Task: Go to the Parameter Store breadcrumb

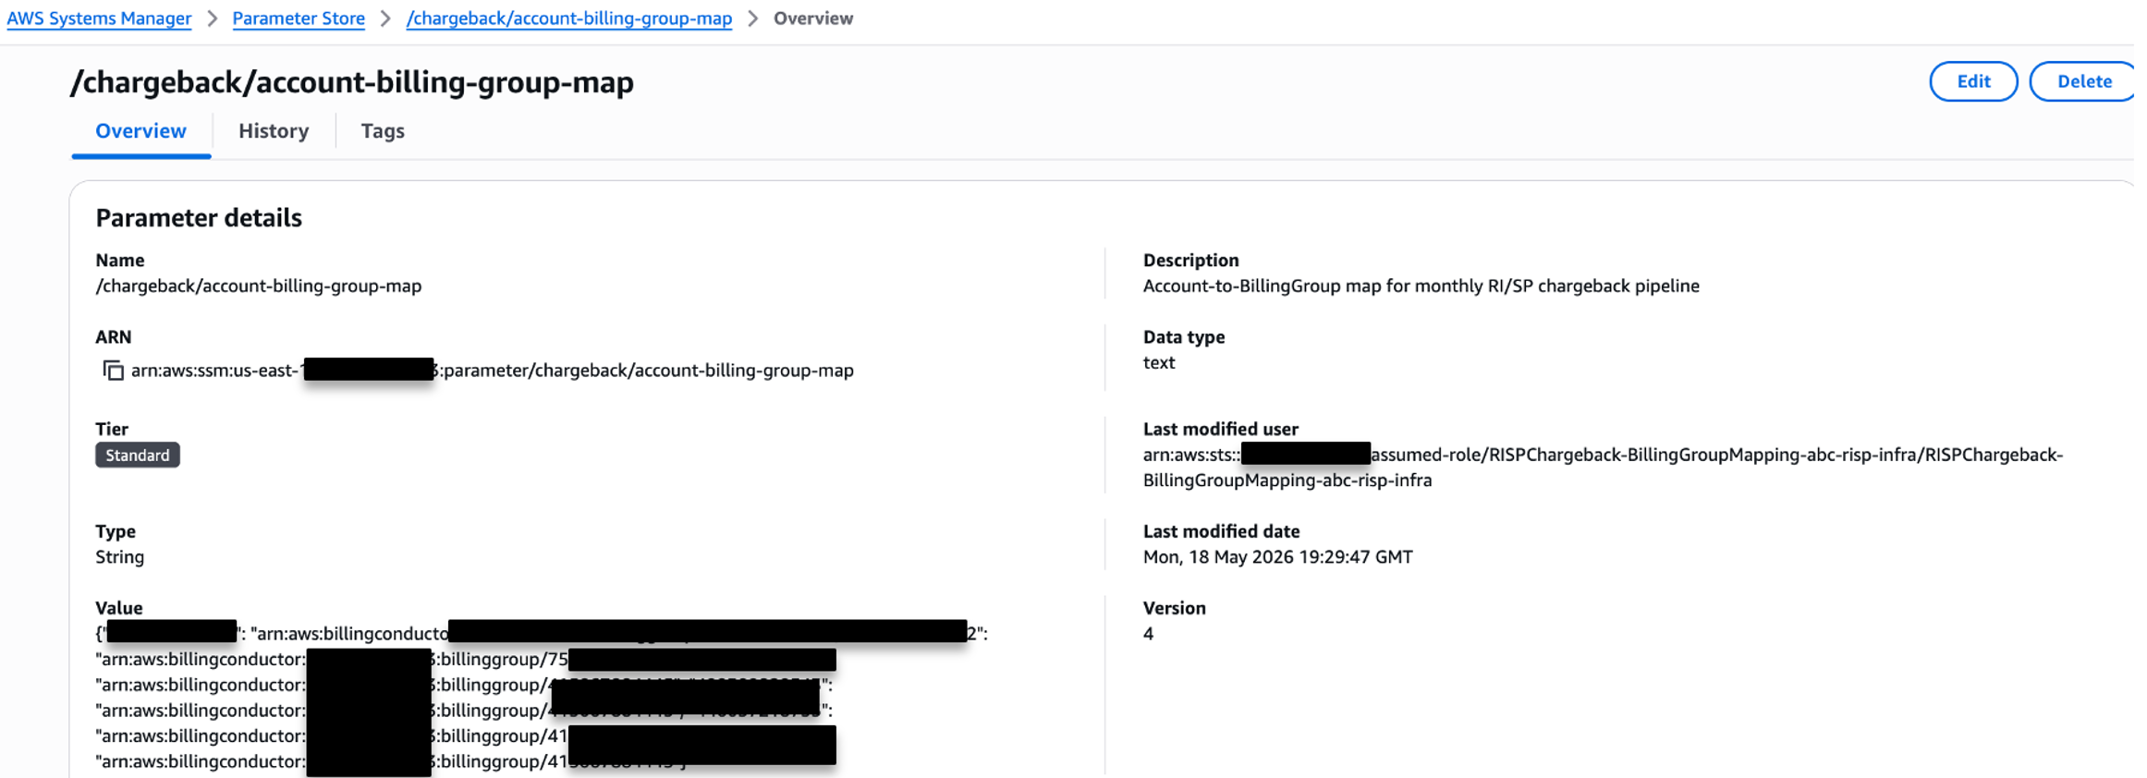Action: (x=299, y=18)
